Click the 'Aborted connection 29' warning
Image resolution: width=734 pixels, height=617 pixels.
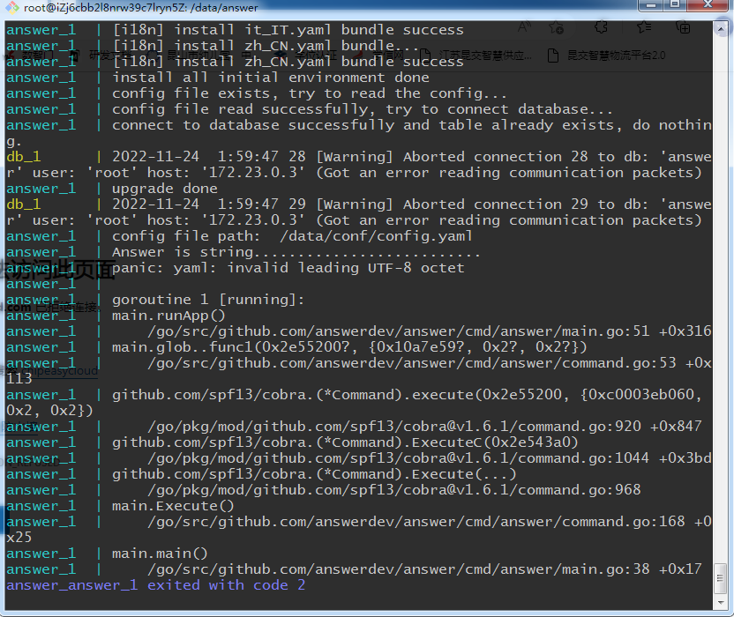click(359, 212)
